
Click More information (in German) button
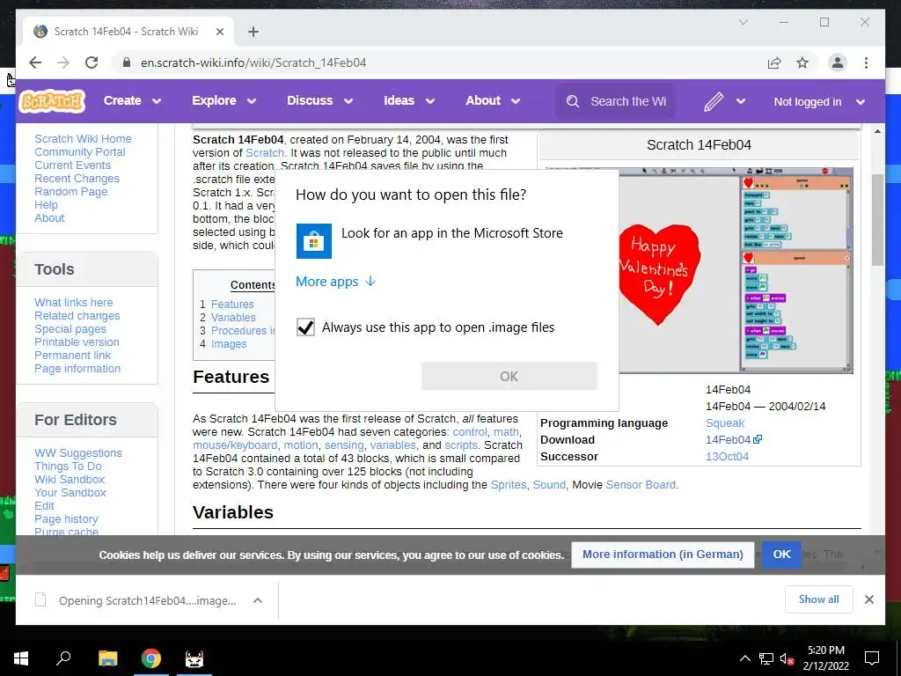663,555
